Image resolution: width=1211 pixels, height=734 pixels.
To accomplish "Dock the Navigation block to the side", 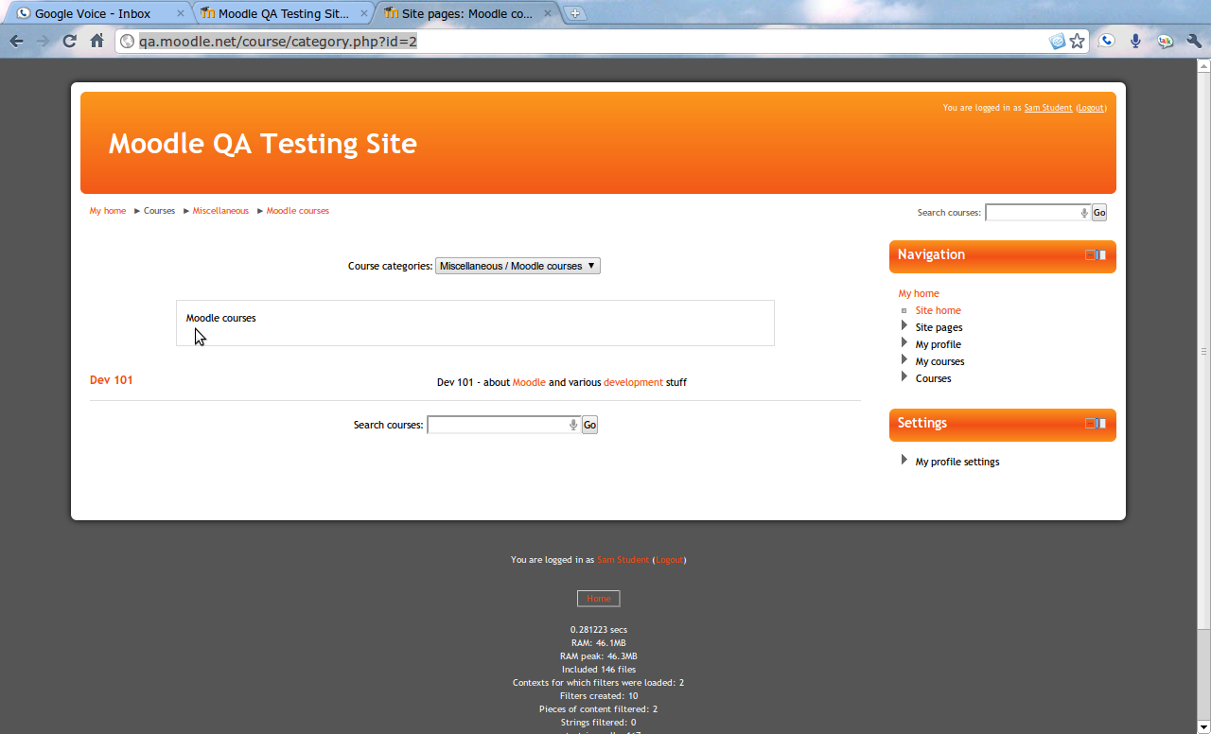I will pyautogui.click(x=1101, y=254).
